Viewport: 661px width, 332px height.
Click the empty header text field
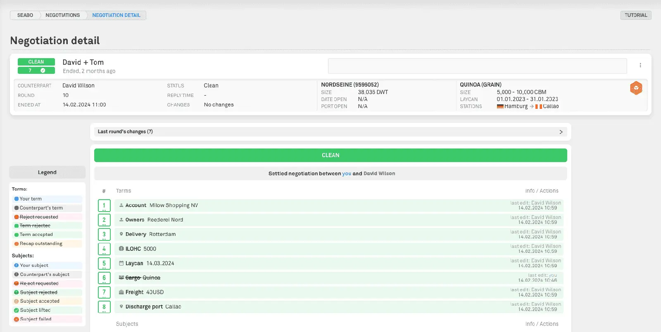tap(477, 66)
